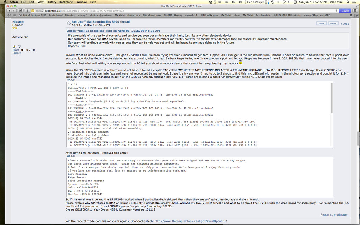
Task: Open the 'Full List of th...tions 2015' bookmark
Action: click(x=32, y=15)
